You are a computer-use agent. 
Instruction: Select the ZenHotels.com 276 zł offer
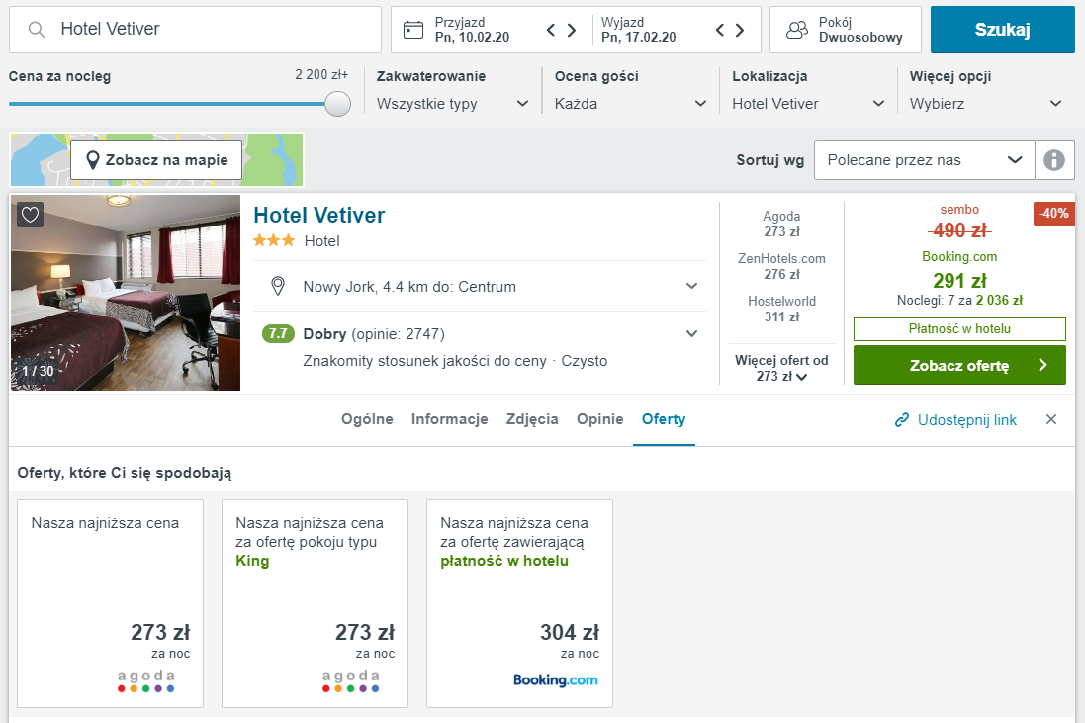[781, 266]
